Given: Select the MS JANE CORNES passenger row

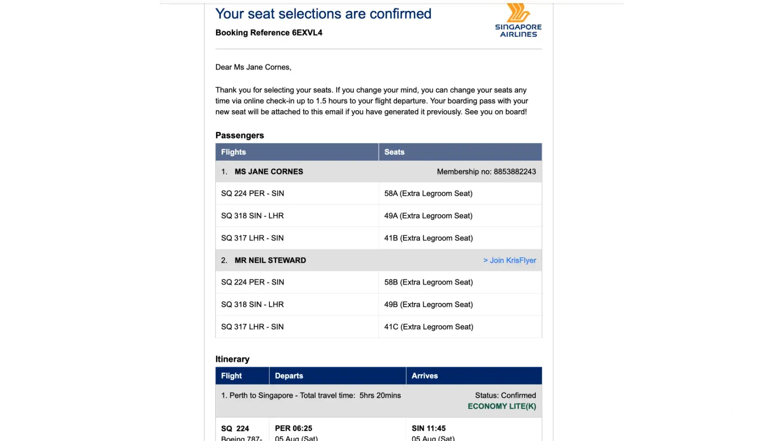Looking at the screenshot, I should [269, 172].
